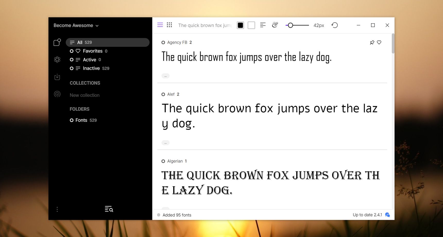This screenshot has height=237, width=443.
Task: Click the Algerian preview text
Action: (270, 183)
